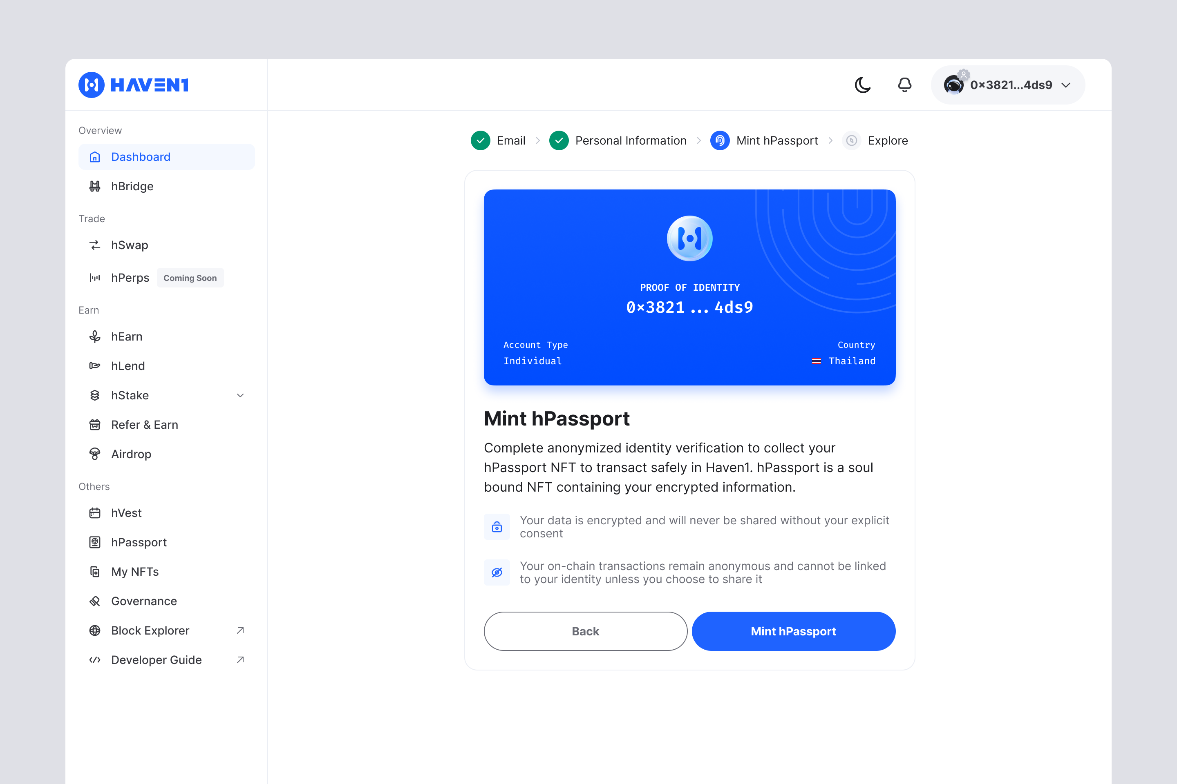Click the Haven1 logo
The image size is (1177, 784).
134,85
